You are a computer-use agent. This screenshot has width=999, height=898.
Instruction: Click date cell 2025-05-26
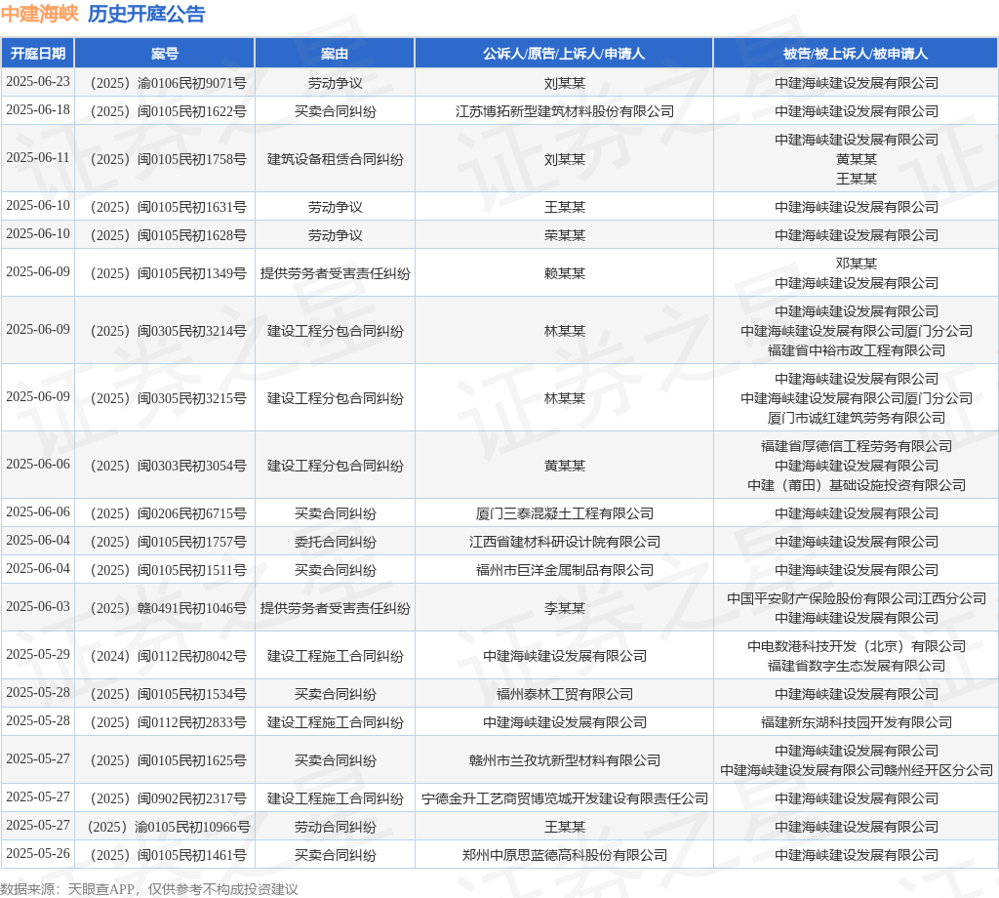(38, 853)
